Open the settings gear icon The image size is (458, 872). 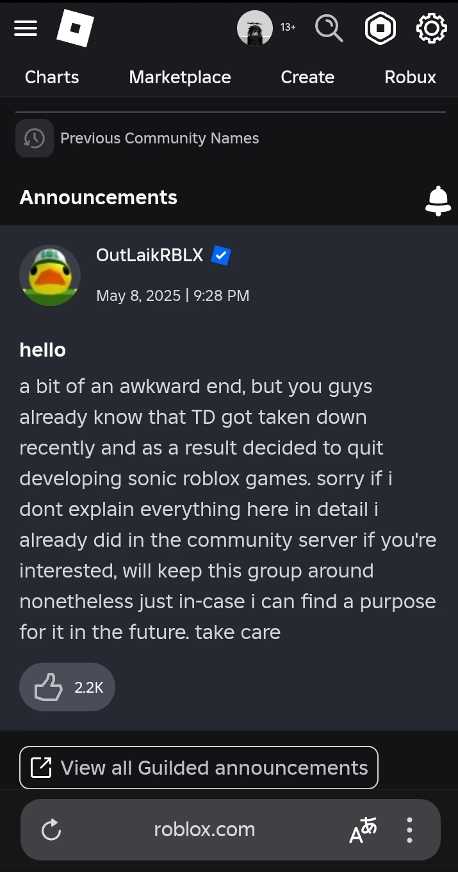pyautogui.click(x=431, y=29)
